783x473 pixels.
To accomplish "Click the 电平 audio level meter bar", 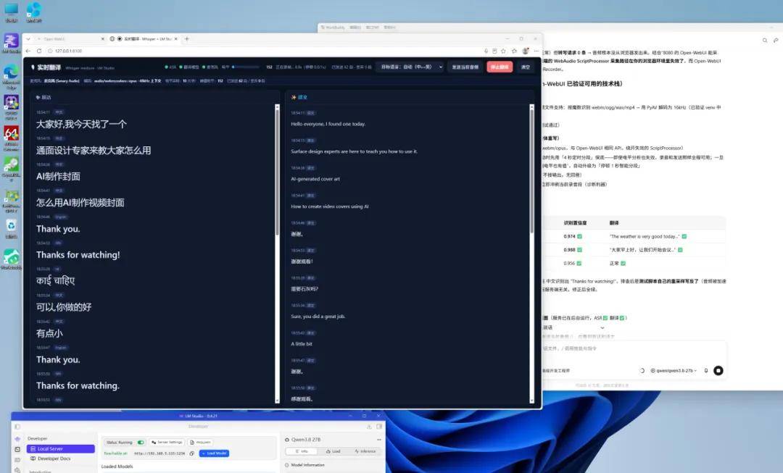I will click(246, 67).
